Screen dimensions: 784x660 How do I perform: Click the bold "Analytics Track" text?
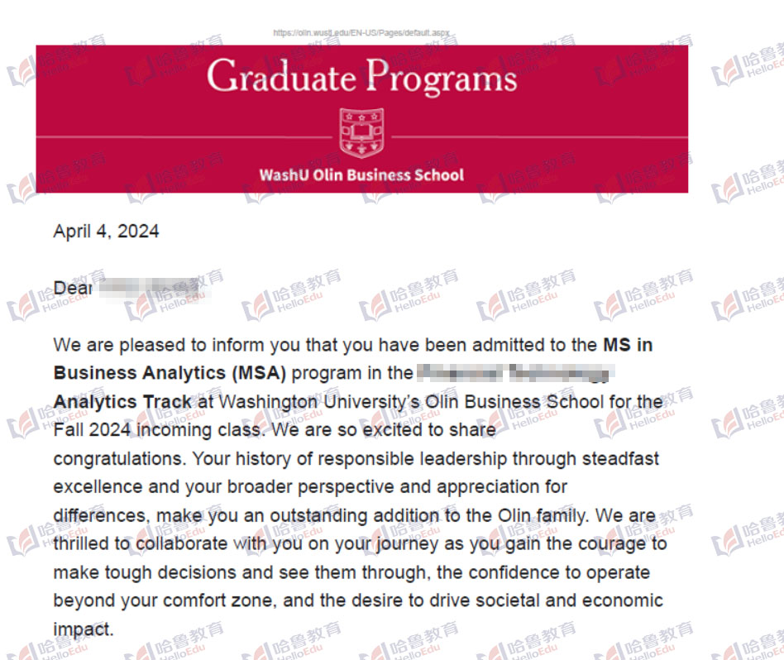pyautogui.click(x=122, y=402)
